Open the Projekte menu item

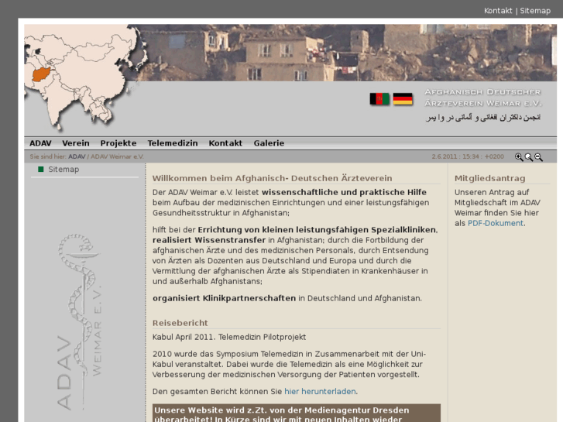118,143
